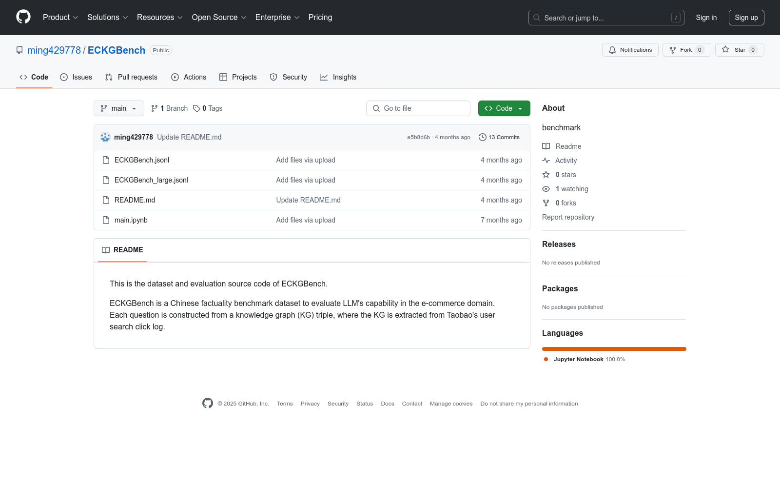Image resolution: width=780 pixels, height=488 pixels.
Task: Click the eye icon beside 1 watching
Action: pos(546,189)
